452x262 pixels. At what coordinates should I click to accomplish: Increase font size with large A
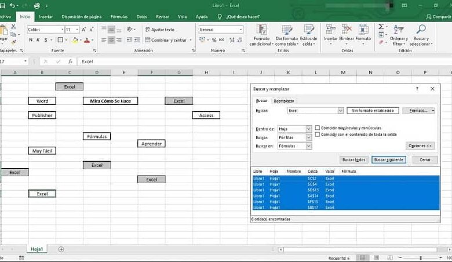tap(83, 30)
